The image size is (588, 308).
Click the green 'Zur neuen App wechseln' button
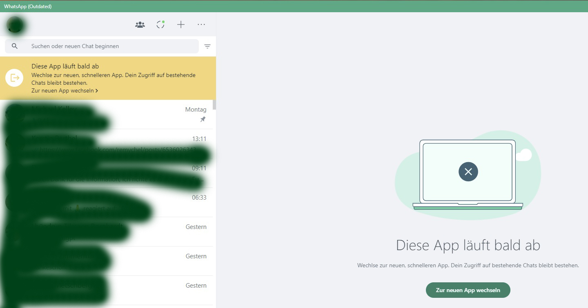468,290
